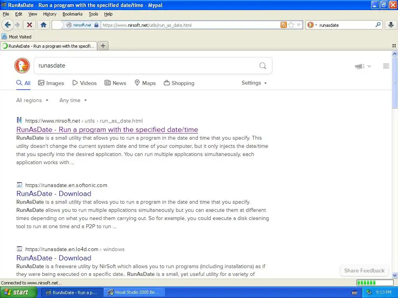Click the green page loading progress bar
This screenshot has height=298, width=398.
tap(375, 282)
